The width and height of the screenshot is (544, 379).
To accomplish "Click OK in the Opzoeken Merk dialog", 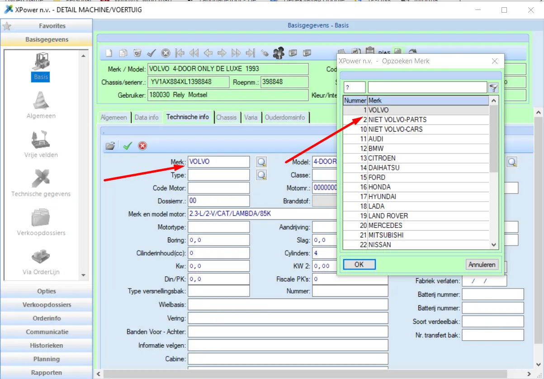I will click(359, 265).
